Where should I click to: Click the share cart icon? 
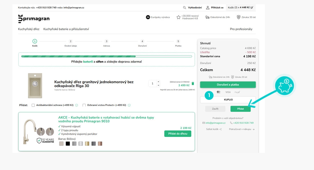(x=220, y=129)
